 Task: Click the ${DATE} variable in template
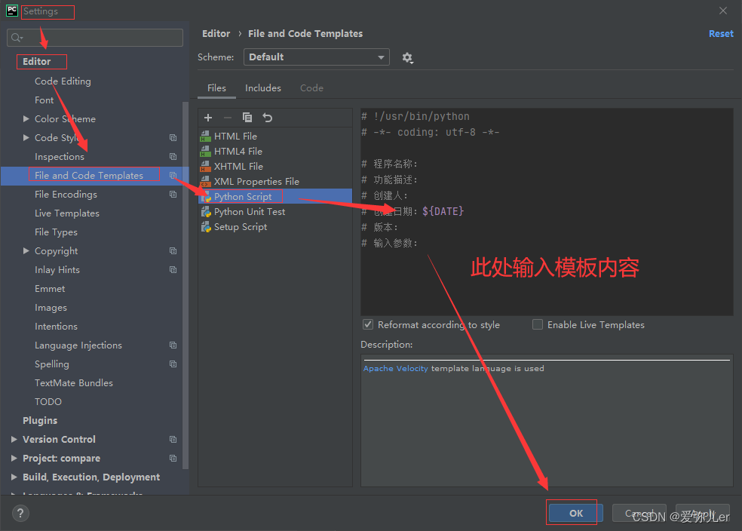[x=443, y=211]
